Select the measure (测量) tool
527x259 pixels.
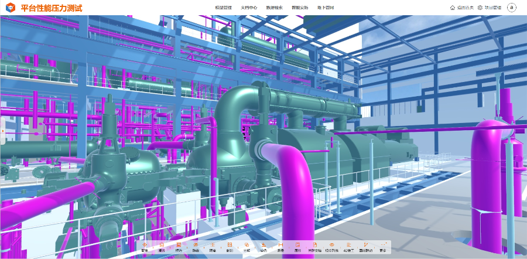(x=281, y=246)
